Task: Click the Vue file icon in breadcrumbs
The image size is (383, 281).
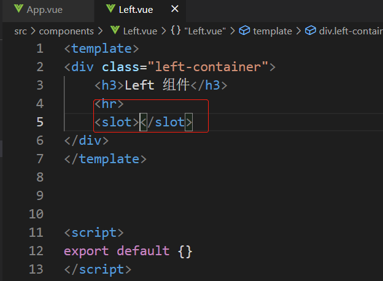Action: pos(115,31)
